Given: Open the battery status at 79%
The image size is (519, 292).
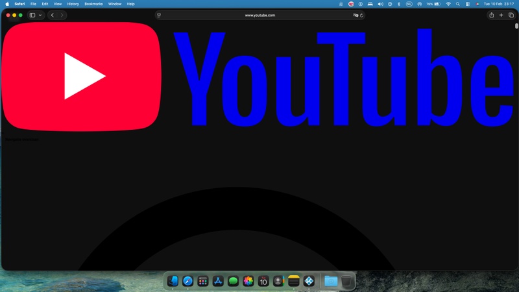Looking at the screenshot, I should point(433,4).
